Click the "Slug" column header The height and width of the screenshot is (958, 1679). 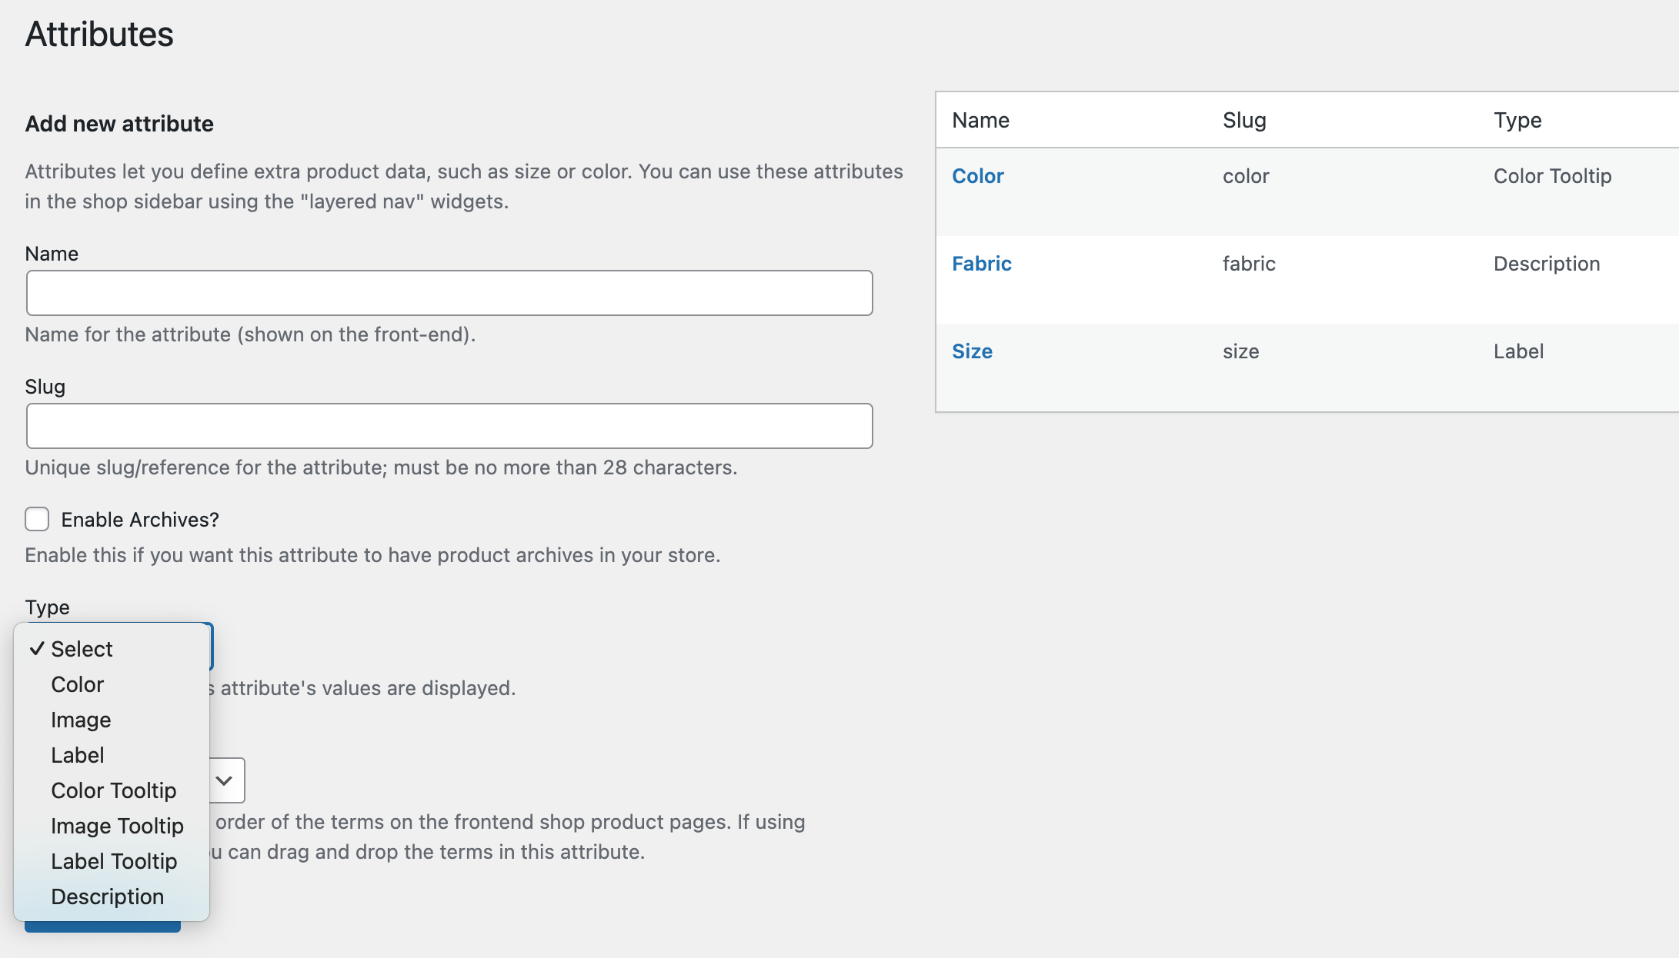click(x=1244, y=120)
